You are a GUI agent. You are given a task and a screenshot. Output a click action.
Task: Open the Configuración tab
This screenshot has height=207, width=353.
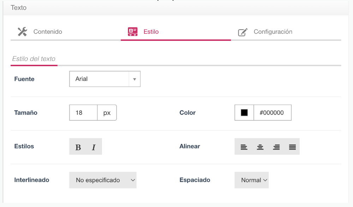(x=273, y=32)
